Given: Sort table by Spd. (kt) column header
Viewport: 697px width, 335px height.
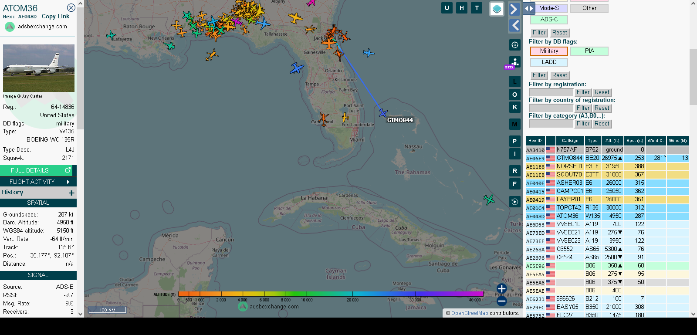Looking at the screenshot, I should coord(634,141).
